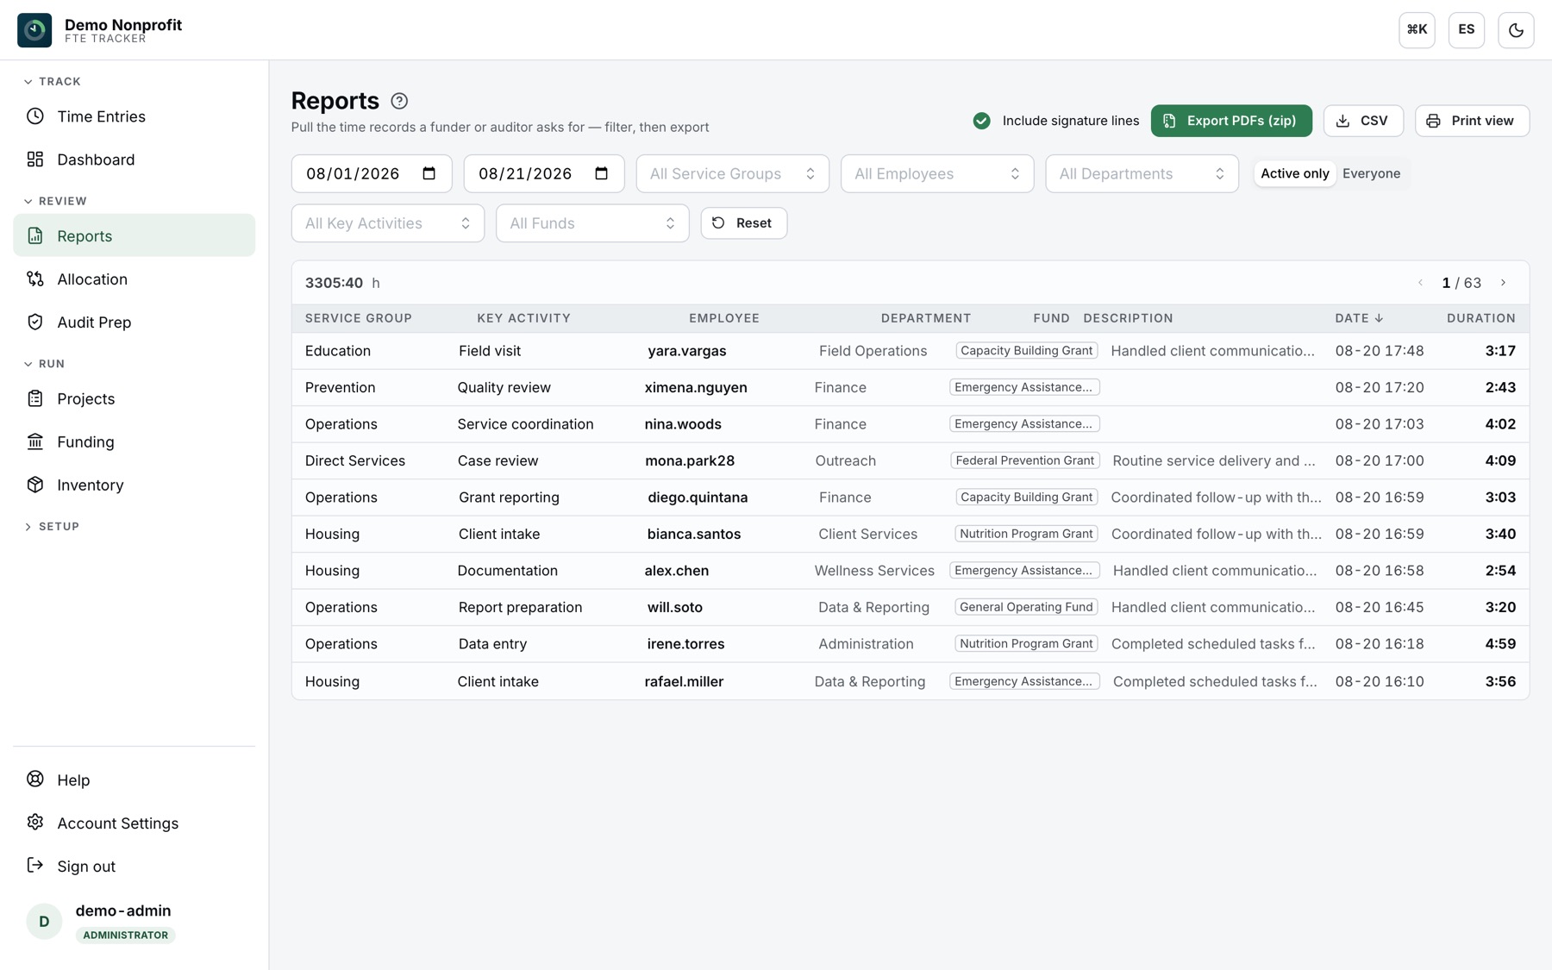The height and width of the screenshot is (970, 1552).
Task: Toggle Include signature lines checkbox
Action: point(981,121)
